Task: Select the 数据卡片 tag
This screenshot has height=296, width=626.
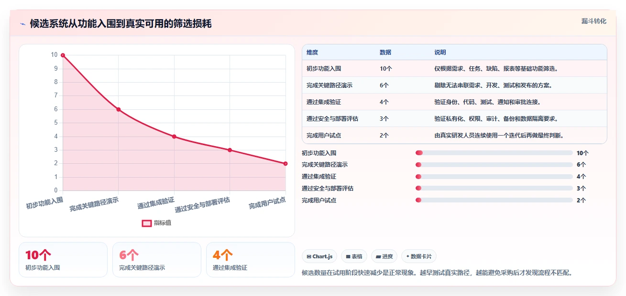Action: pos(419,256)
